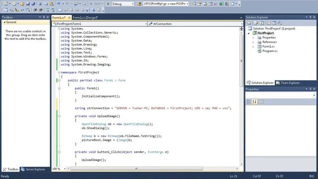Image resolution: width=318 pixels, height=179 pixels.
Task: Uncomment the selected lines icon
Action: [x=53, y=10]
